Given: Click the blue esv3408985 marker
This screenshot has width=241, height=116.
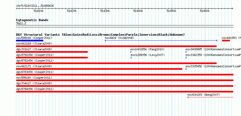Looking at the screenshot, I should click(x=186, y=52).
